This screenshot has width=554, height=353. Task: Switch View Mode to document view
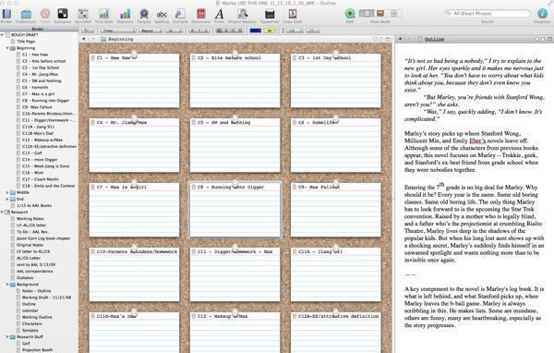point(367,14)
